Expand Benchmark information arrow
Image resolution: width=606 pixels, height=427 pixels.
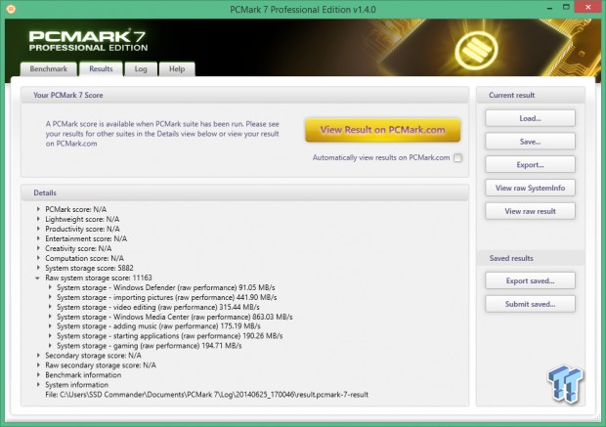pos(38,375)
